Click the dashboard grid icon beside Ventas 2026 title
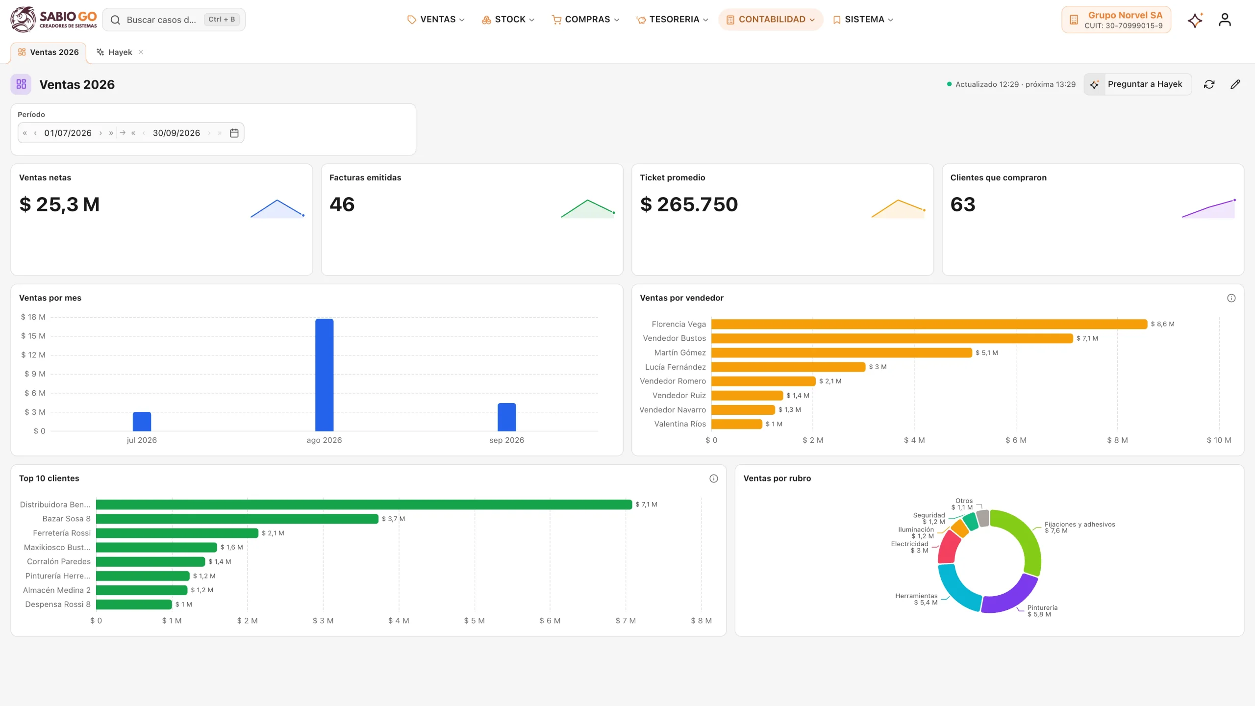Screen dimensions: 1255x706 [x=21, y=84]
